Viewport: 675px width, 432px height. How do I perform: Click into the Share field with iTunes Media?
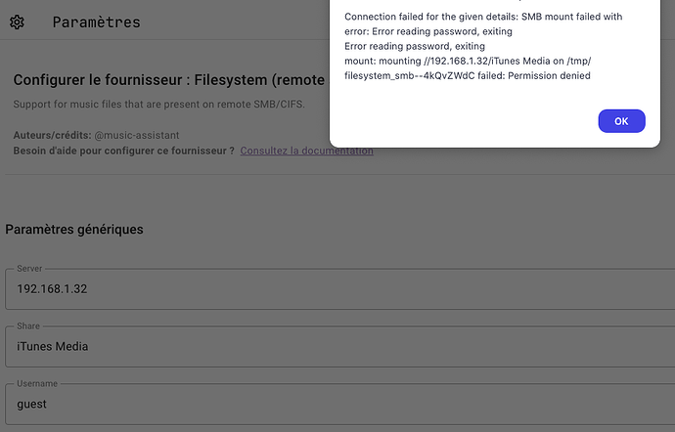[x=340, y=346]
